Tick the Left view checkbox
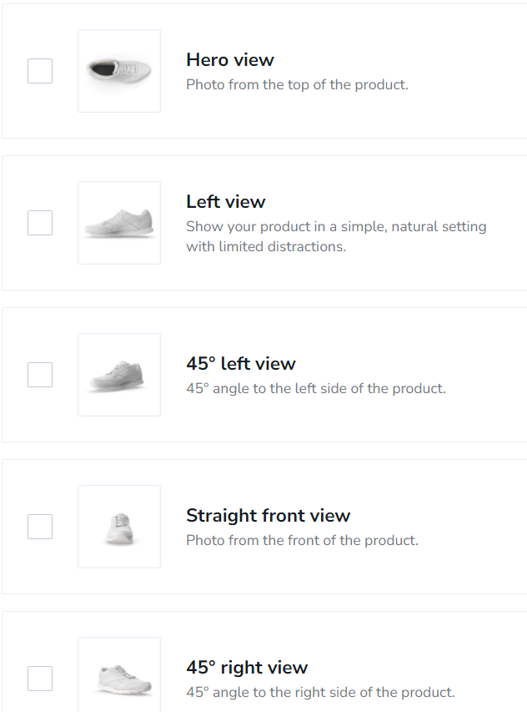The image size is (527, 712). pos(40,223)
